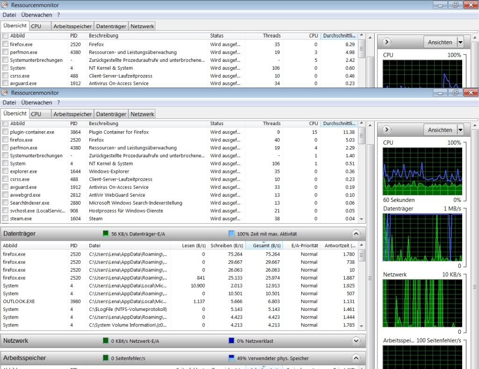Viewport: 479px width, 369px height.
Task: Click the green Seitenfehler/s indicator square
Action: [x=106, y=358]
